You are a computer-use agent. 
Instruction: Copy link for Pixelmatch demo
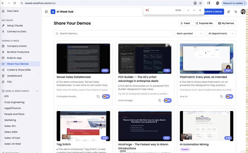(221, 96)
